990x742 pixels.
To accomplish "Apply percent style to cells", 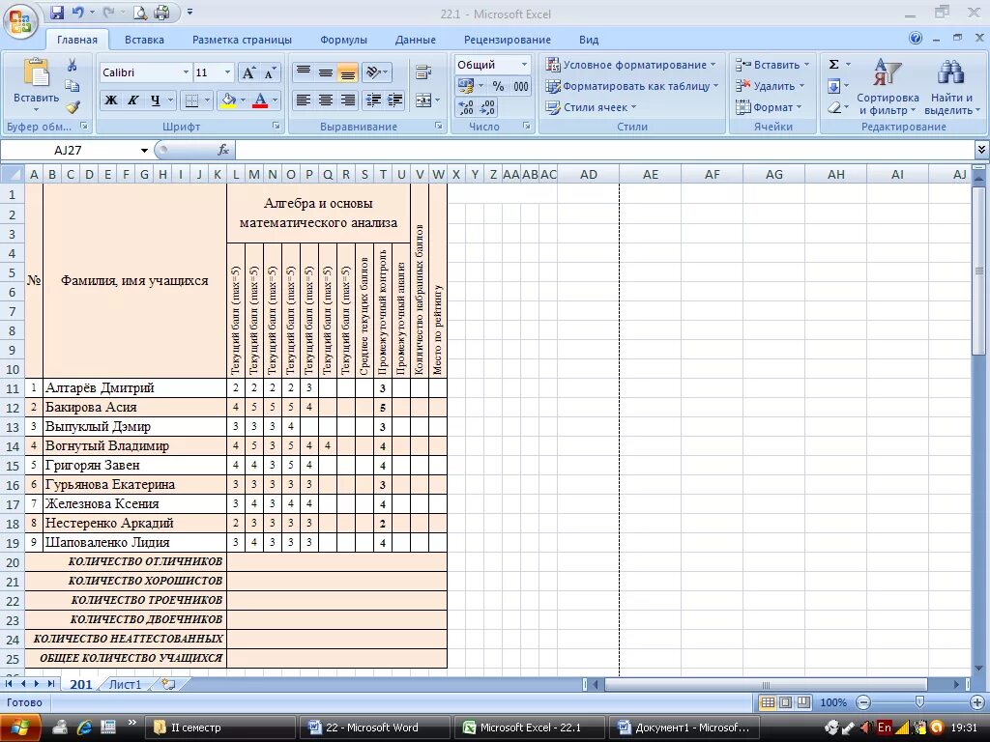I will 498,86.
